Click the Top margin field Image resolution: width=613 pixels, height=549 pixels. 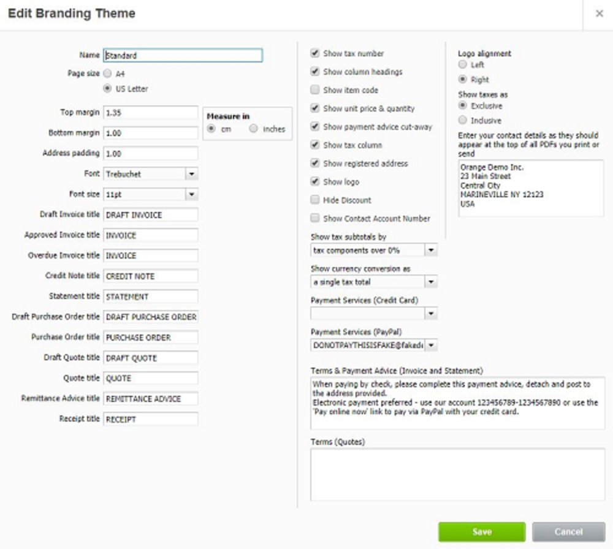(151, 113)
